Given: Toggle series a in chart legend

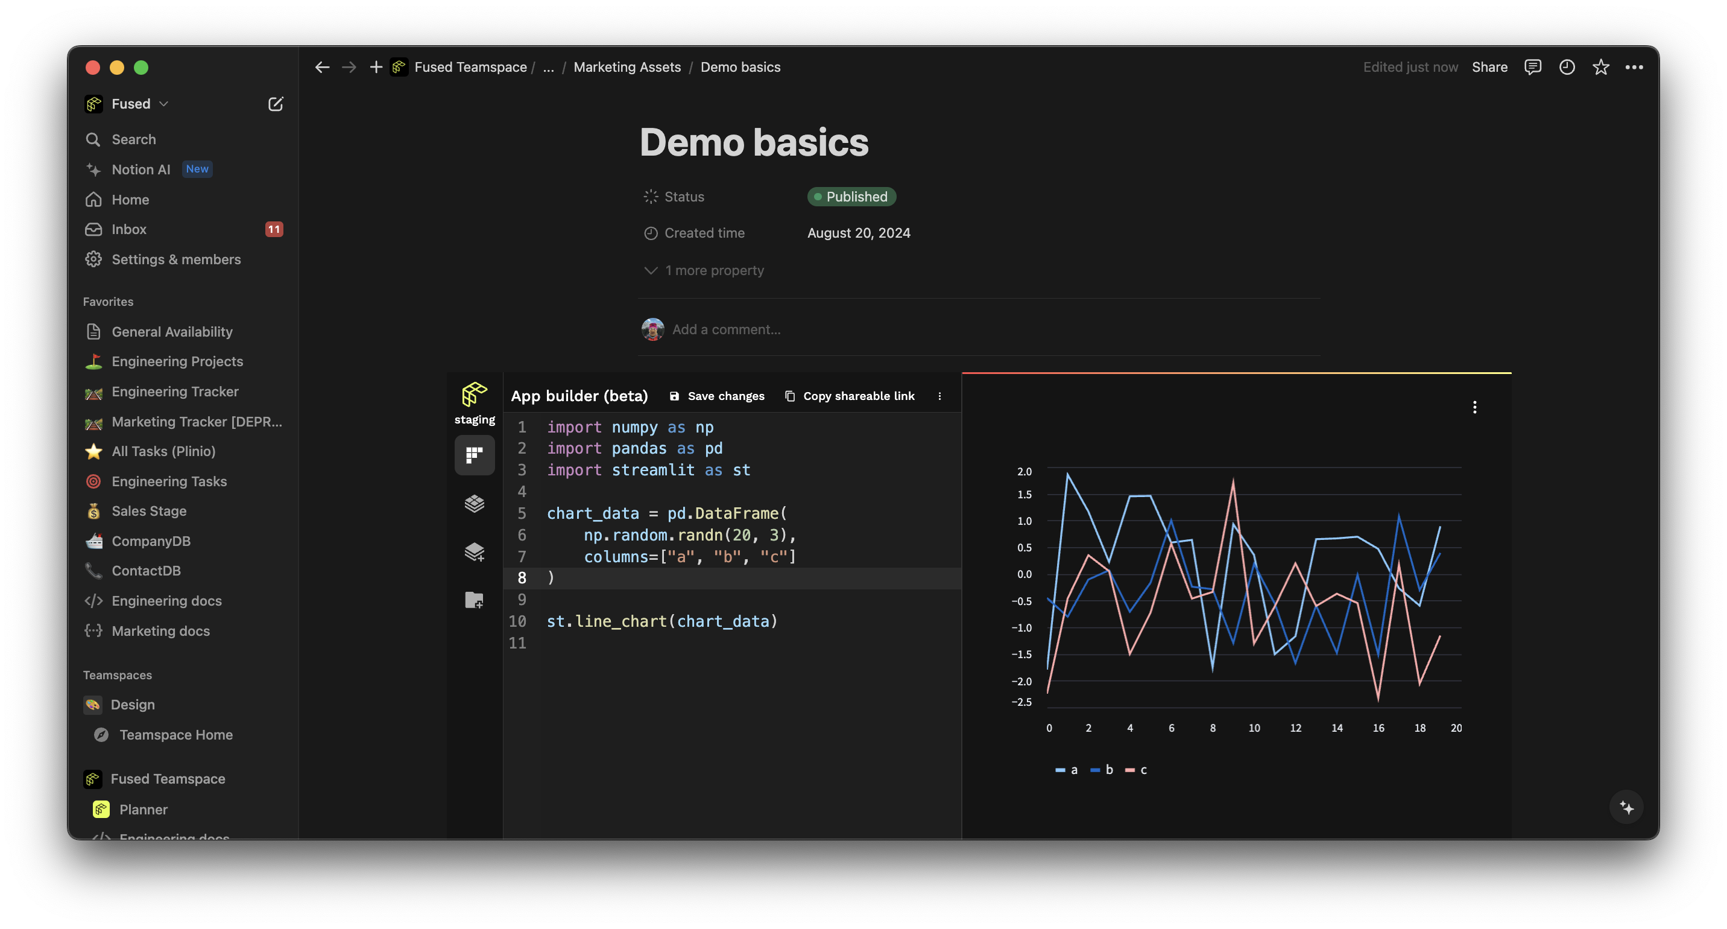Looking at the screenshot, I should coord(1066,770).
